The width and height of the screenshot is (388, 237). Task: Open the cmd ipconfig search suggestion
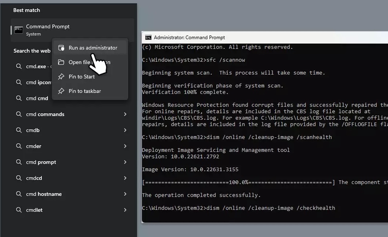coord(38,82)
